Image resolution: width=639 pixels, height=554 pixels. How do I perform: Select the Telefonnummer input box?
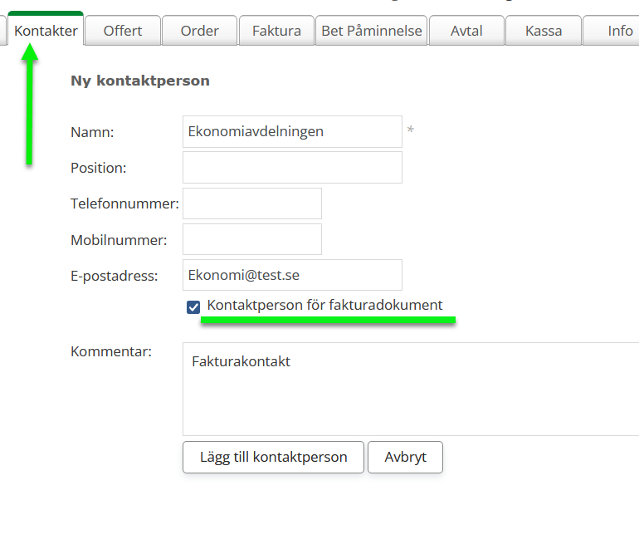[251, 203]
